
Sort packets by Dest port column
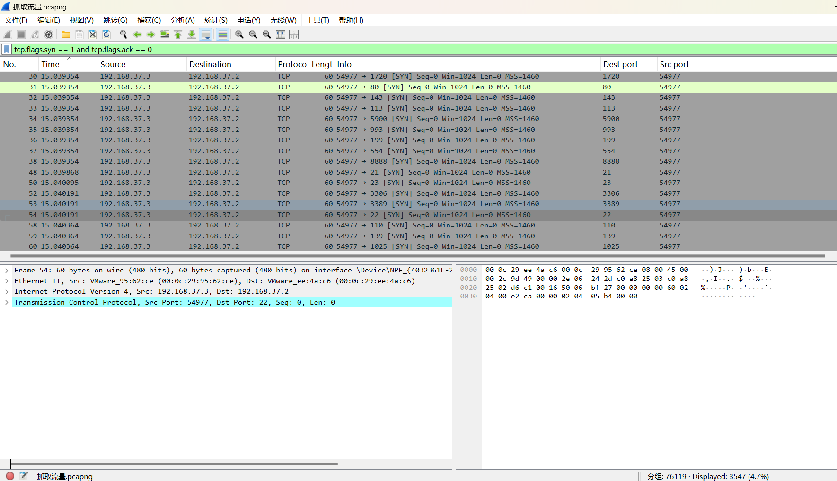[629, 64]
